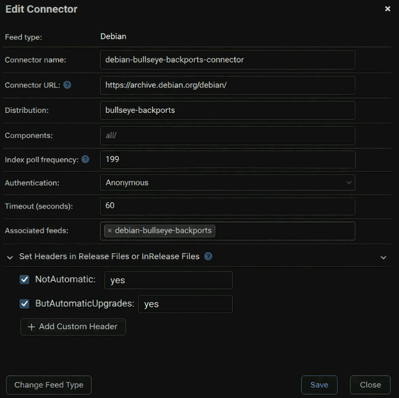399x398 pixels.
Task: Close the Edit Connector dialog with X
Action: click(388, 9)
